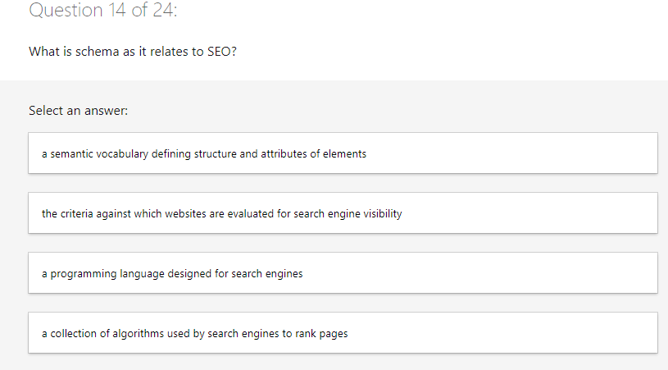Viewport: 668px width, 370px height.
Task: Choose the first answer option box
Action: (343, 153)
